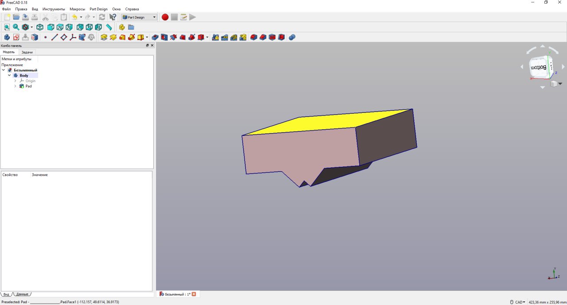This screenshot has width=567, height=305.
Task: Create a datum line
Action: click(x=54, y=37)
